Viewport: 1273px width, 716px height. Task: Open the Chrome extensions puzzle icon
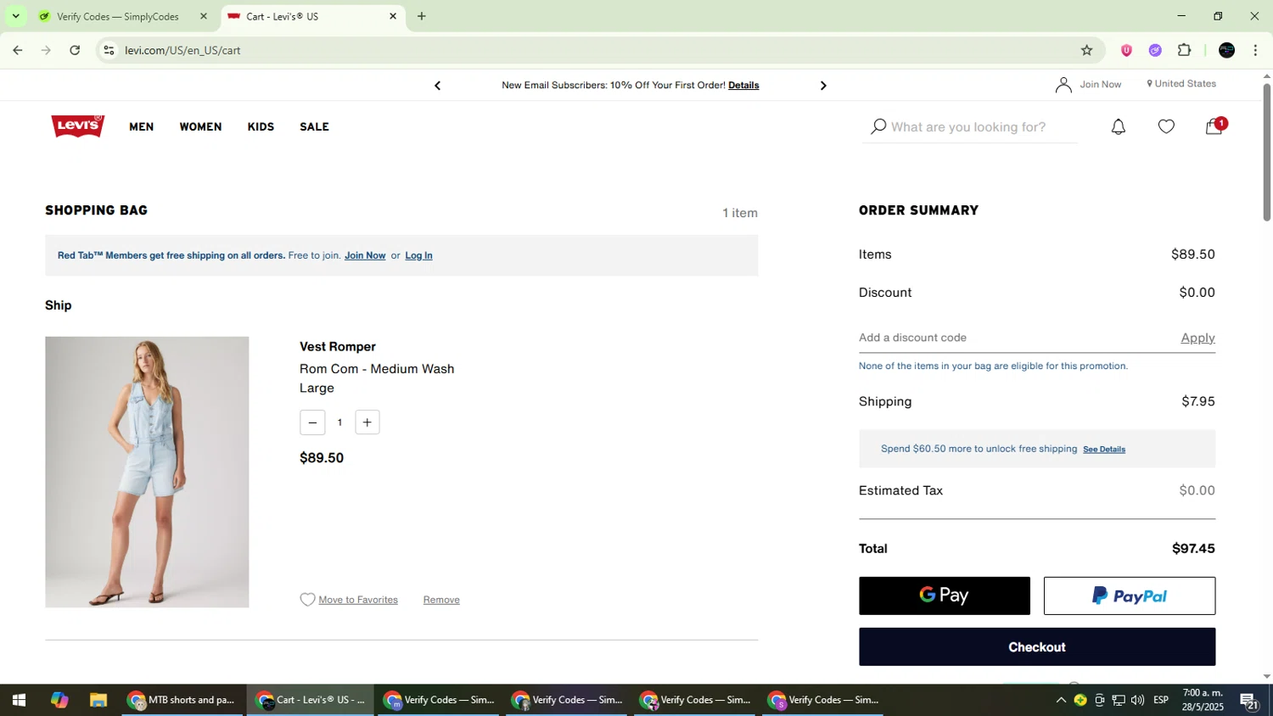(x=1185, y=50)
